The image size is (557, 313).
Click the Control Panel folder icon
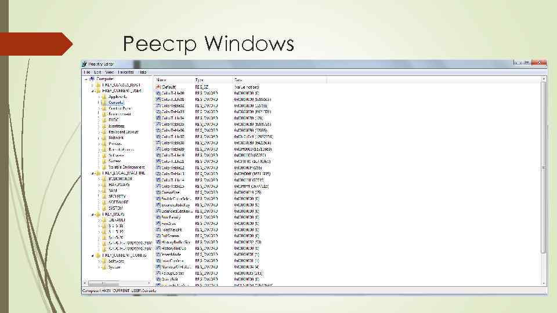[x=104, y=108]
